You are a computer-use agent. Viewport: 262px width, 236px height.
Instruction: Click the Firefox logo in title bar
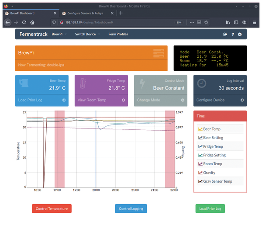click(x=6, y=6)
